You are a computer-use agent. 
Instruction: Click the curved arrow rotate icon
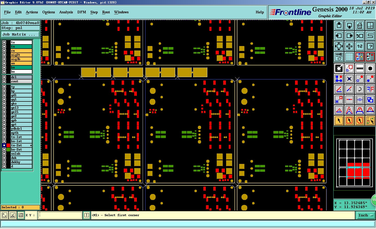(x=360, y=89)
